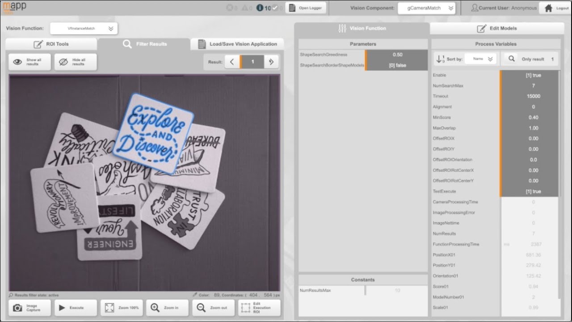Click the sort order icon beside Sort by
The image size is (572, 322).
coord(440,59)
